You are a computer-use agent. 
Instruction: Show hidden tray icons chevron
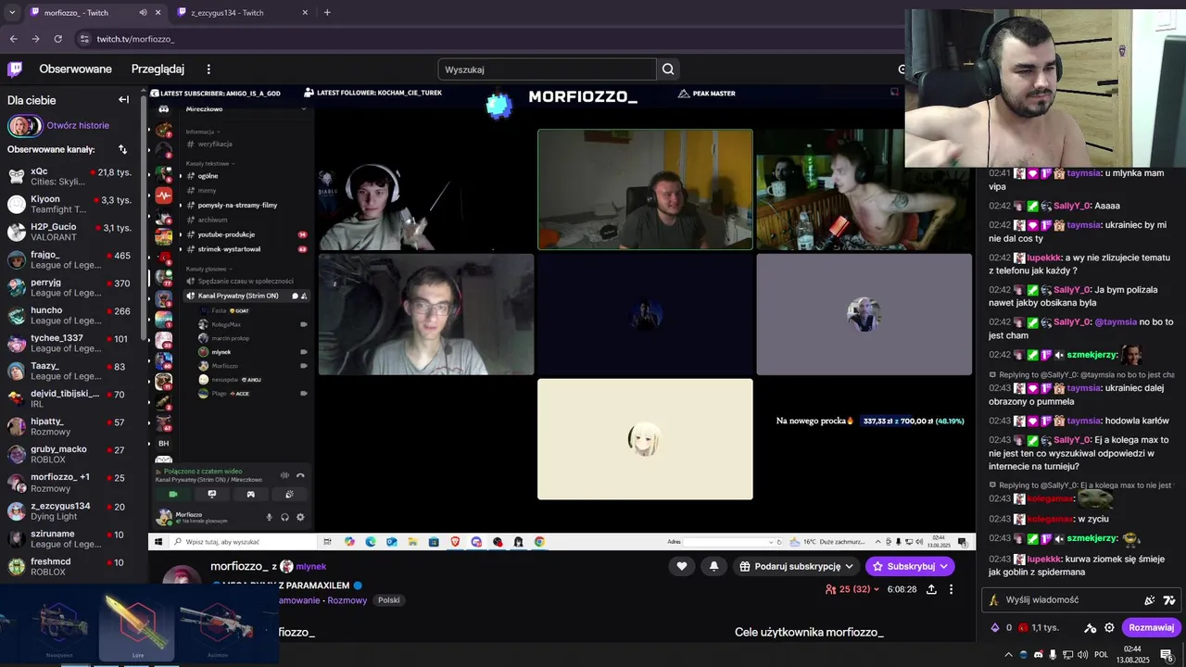click(x=1008, y=655)
